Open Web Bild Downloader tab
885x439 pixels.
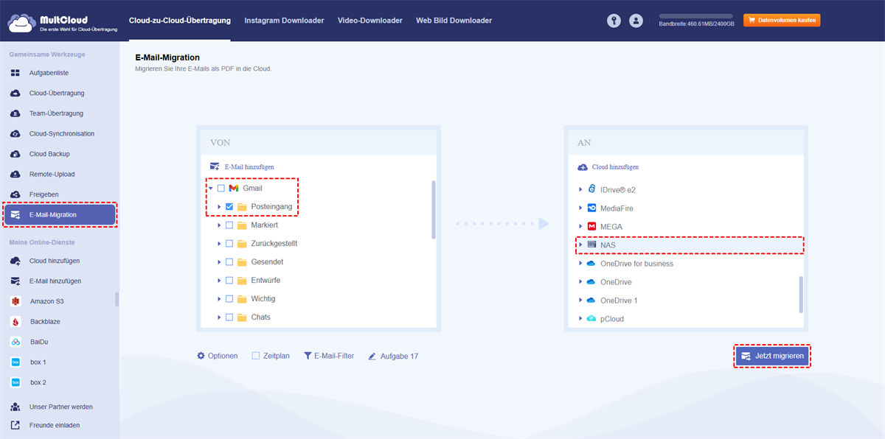point(454,21)
